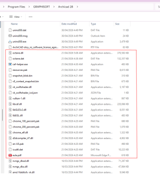Click the libGLESv2.dll file icon
This screenshot has width=160, height=176.
tap(10, 110)
